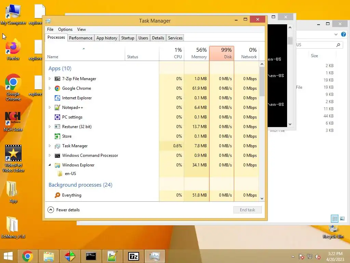This screenshot has height=263, width=350.
Task: Switch Explorer to details view icon
Action: (335, 218)
